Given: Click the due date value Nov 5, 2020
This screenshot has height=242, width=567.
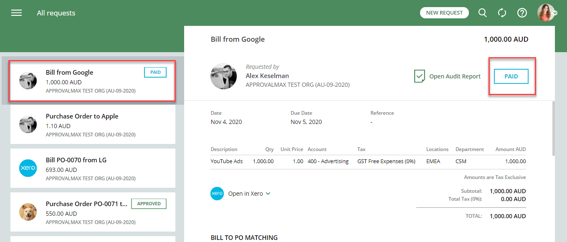Looking at the screenshot, I should [x=306, y=122].
